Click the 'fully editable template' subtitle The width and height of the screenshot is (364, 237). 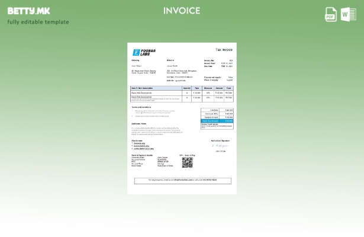coord(38,22)
